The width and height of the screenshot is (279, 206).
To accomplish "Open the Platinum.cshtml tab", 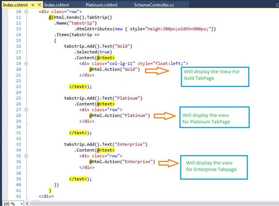I will pos(101,5).
